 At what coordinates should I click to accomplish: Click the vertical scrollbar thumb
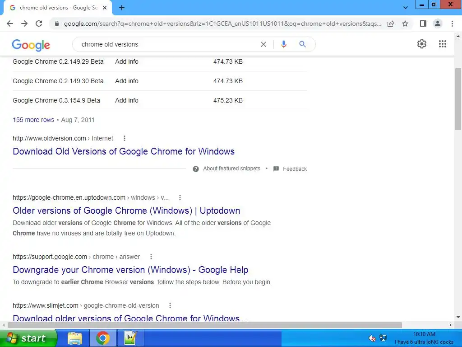pos(458,99)
